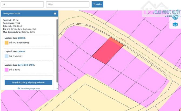The width and height of the screenshot is (181, 111).
Task: Click the orange Đất khu ở mật độ thấp swatch
Action: pyautogui.click(x=6, y=43)
